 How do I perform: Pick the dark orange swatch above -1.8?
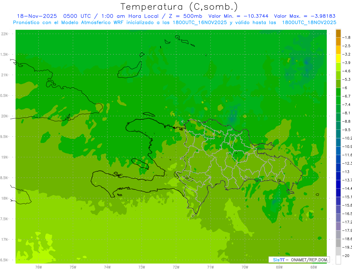(x=338, y=33)
